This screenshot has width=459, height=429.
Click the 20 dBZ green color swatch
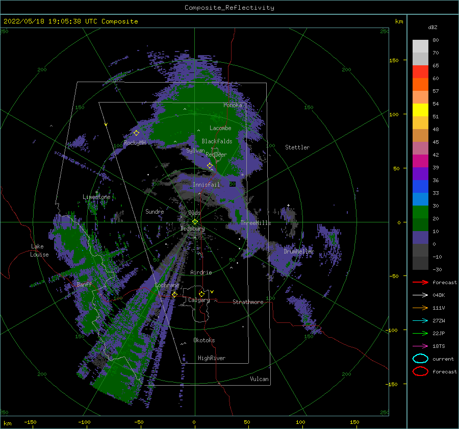click(420, 212)
